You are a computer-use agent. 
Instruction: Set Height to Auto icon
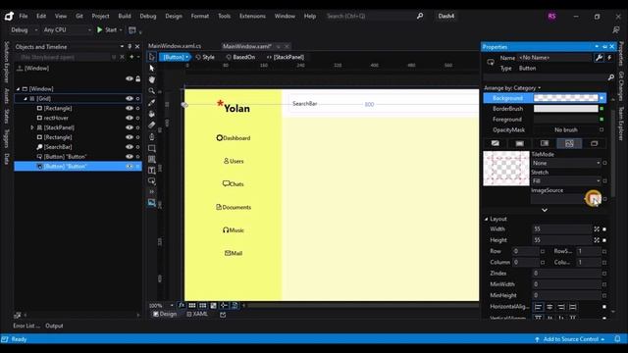597,240
